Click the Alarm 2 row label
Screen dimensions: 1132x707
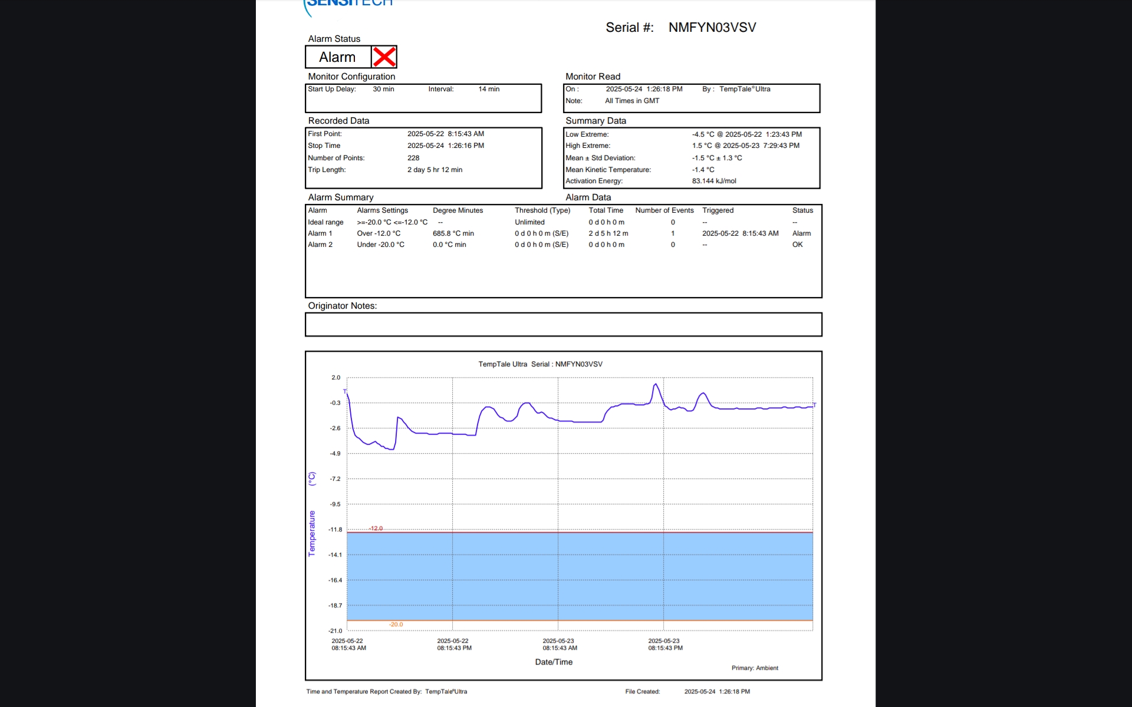click(x=320, y=245)
